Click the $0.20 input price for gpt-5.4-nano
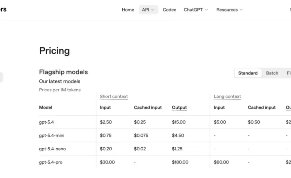This screenshot has height=178, width=291. [106, 149]
